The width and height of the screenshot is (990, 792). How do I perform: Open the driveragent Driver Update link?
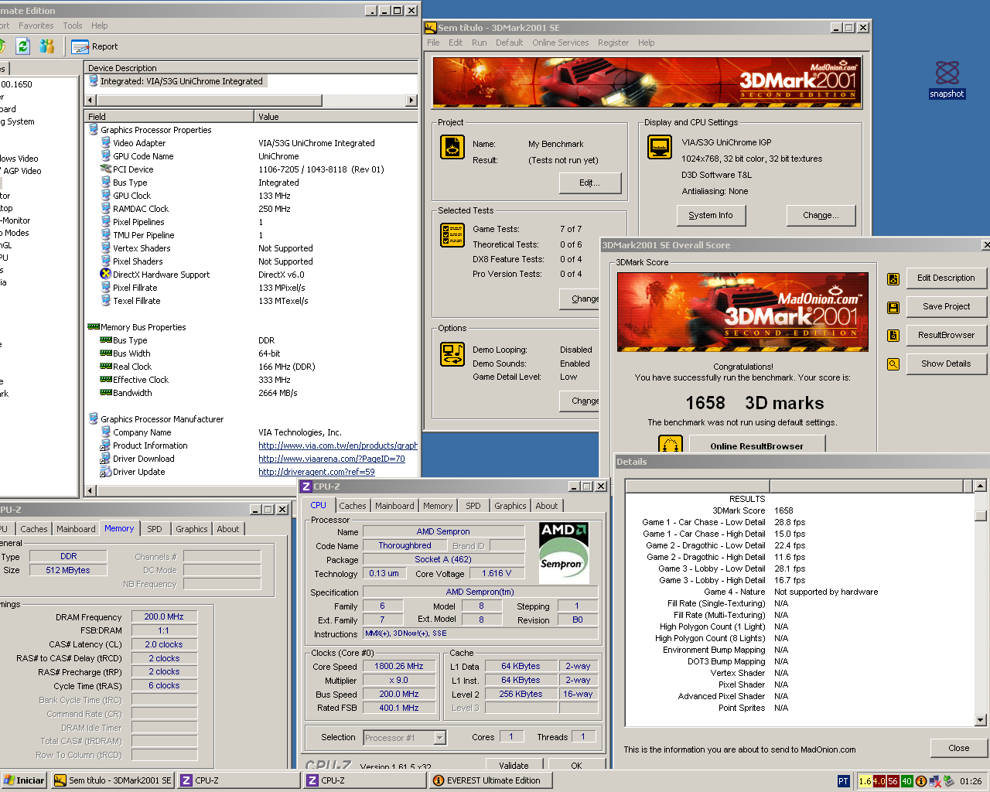(316, 472)
